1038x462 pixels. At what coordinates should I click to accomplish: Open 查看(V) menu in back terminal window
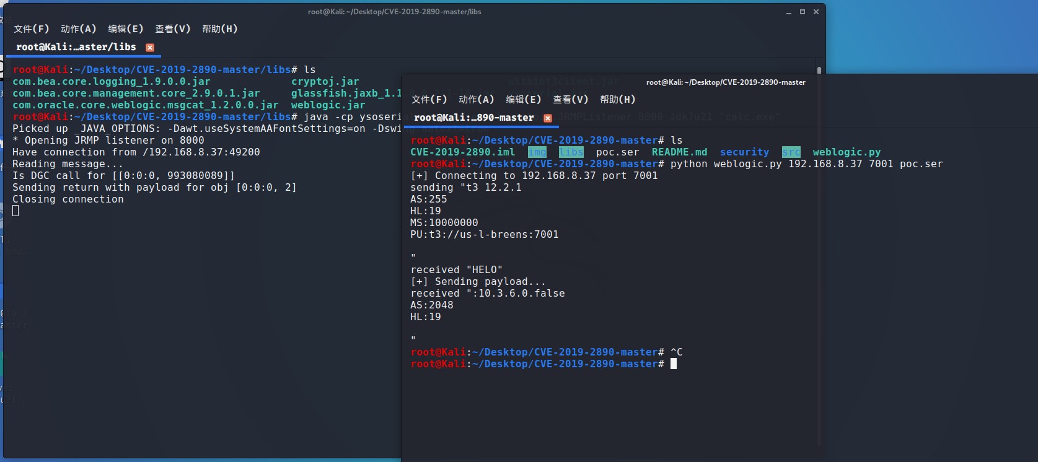tap(172, 28)
